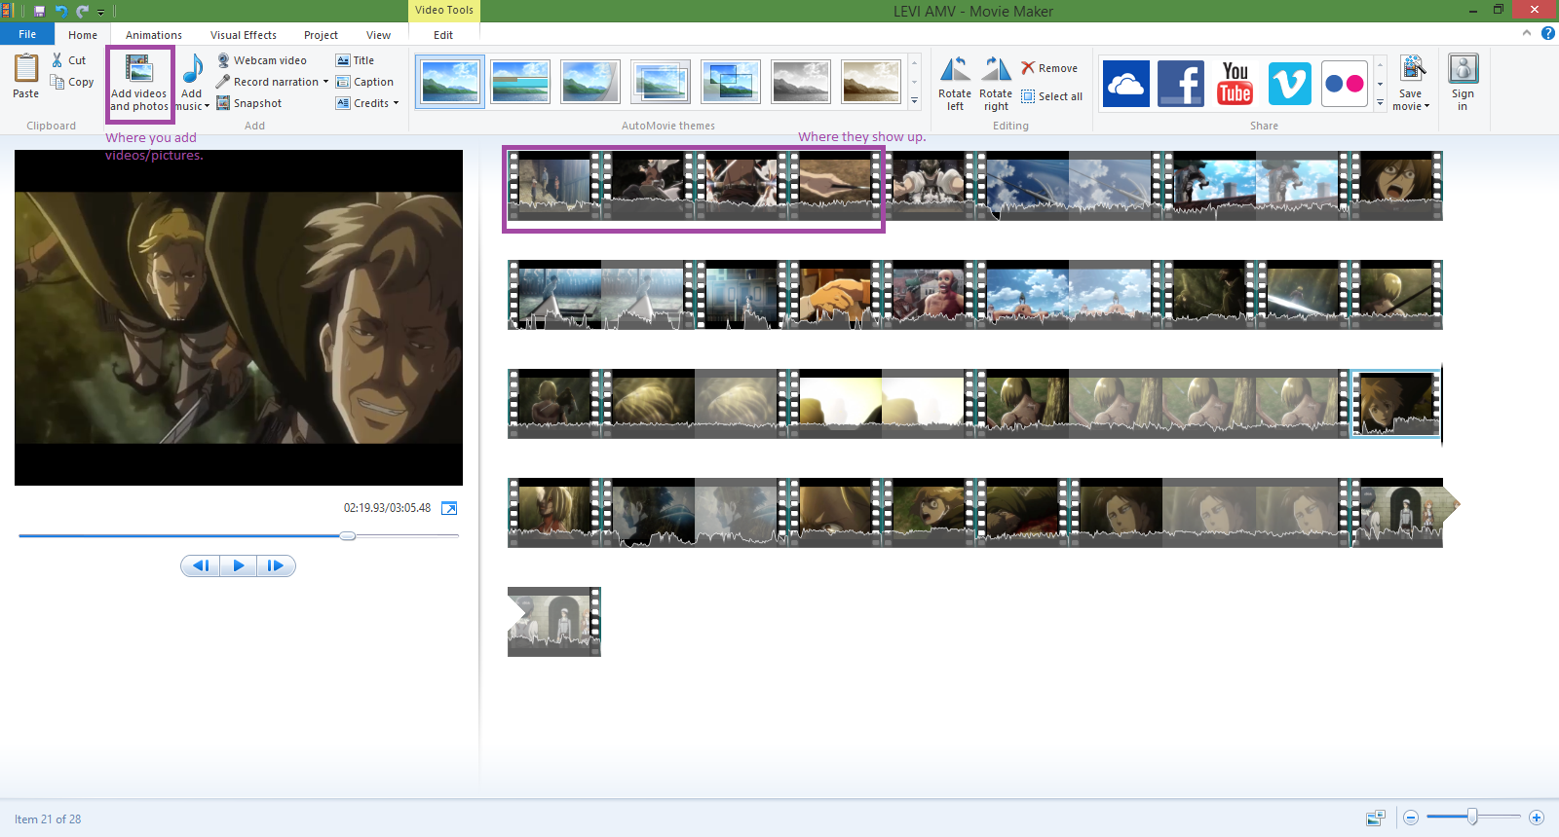Rotate the clip left
This screenshot has width=1559, height=837.
tap(955, 84)
